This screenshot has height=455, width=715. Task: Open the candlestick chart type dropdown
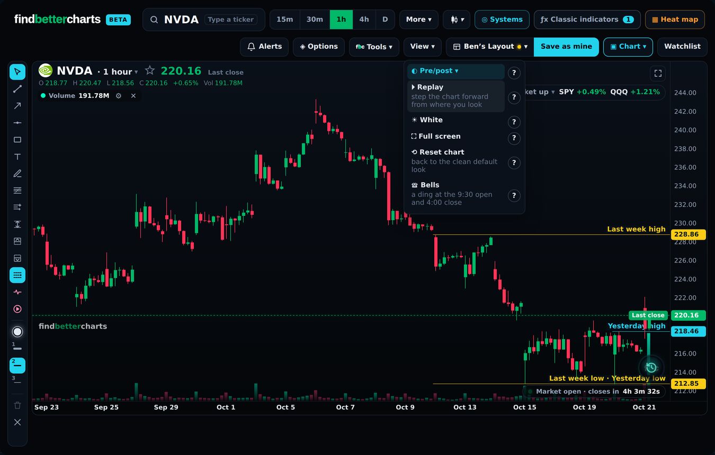coord(457,20)
